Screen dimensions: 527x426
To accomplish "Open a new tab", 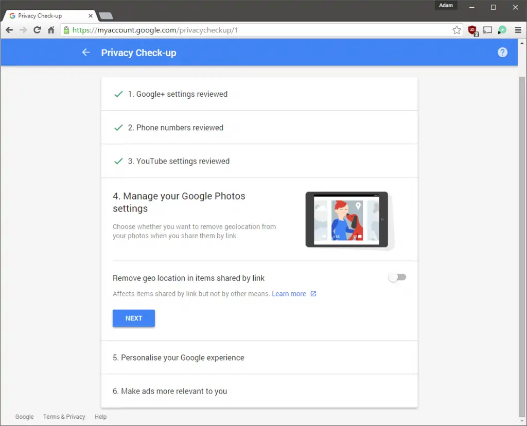I will click(106, 16).
